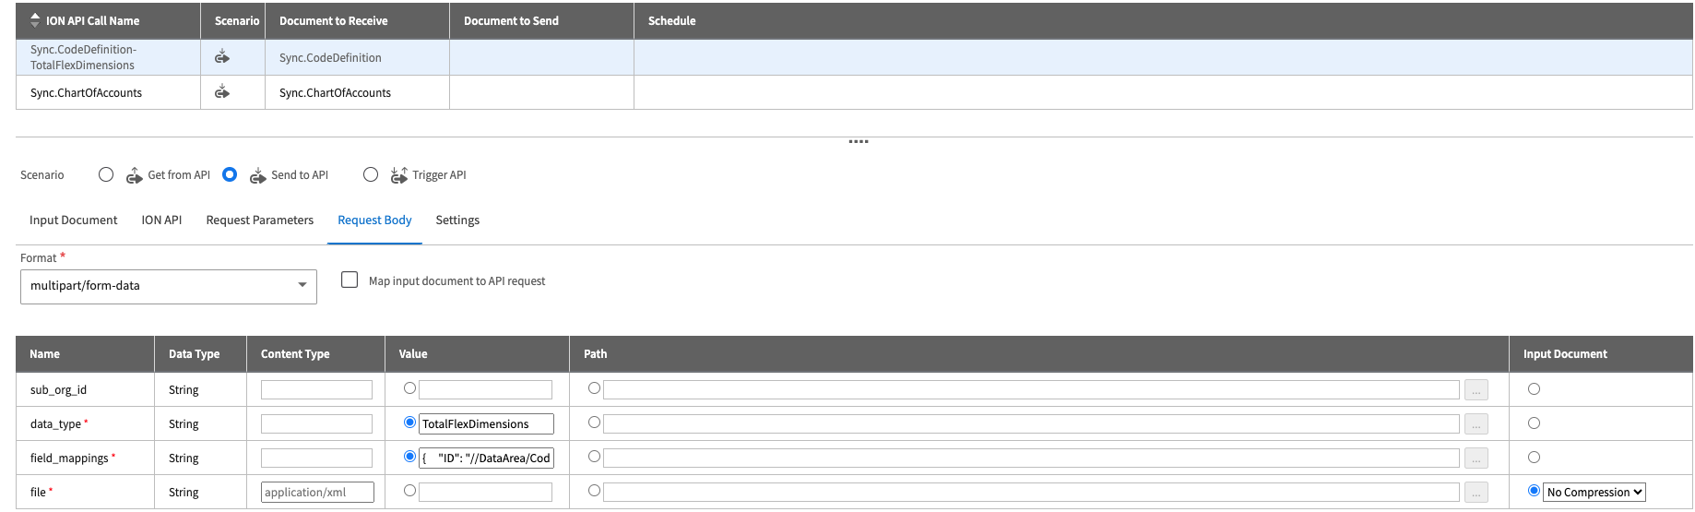The image size is (1695, 512).
Task: Select the Get from API radio button
Action: pyautogui.click(x=106, y=174)
